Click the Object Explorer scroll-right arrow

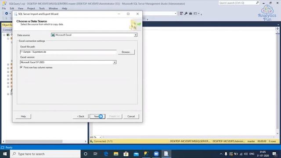(86, 141)
